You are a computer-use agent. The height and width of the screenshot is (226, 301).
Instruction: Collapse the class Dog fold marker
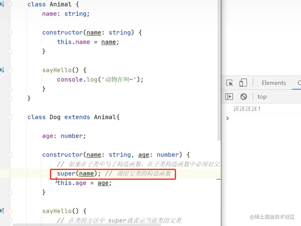(10, 117)
